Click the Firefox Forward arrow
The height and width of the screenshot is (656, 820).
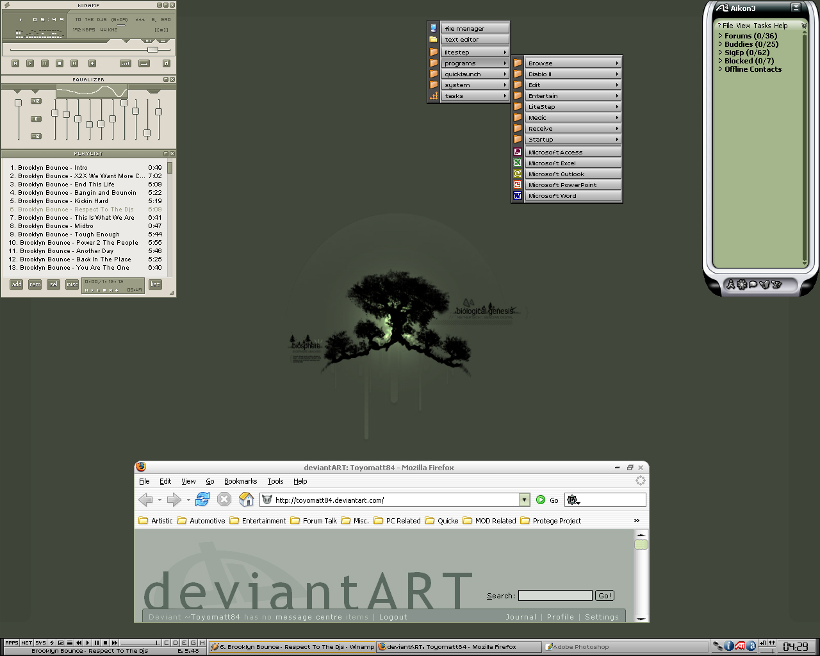click(x=174, y=500)
